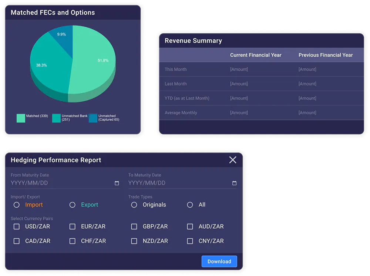Select the AUD/ZAR checkbox

[190, 226]
